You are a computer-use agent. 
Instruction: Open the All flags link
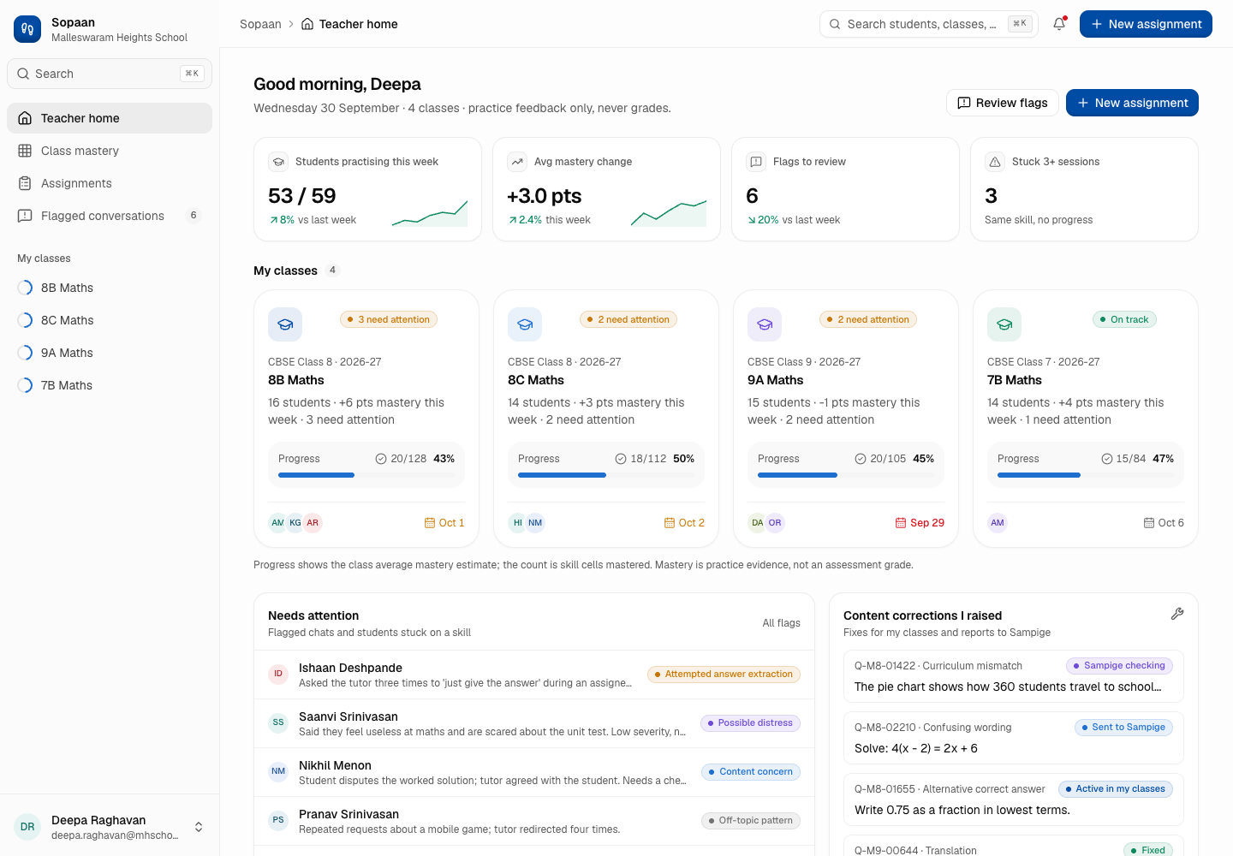pyautogui.click(x=782, y=623)
